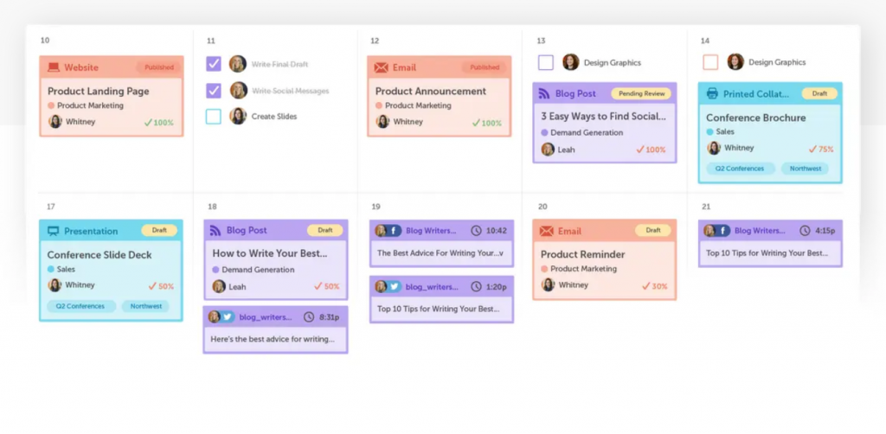The image size is (886, 434).
Task: Click the Product Marketing dot on Landing Page card
Action: pyautogui.click(x=51, y=105)
